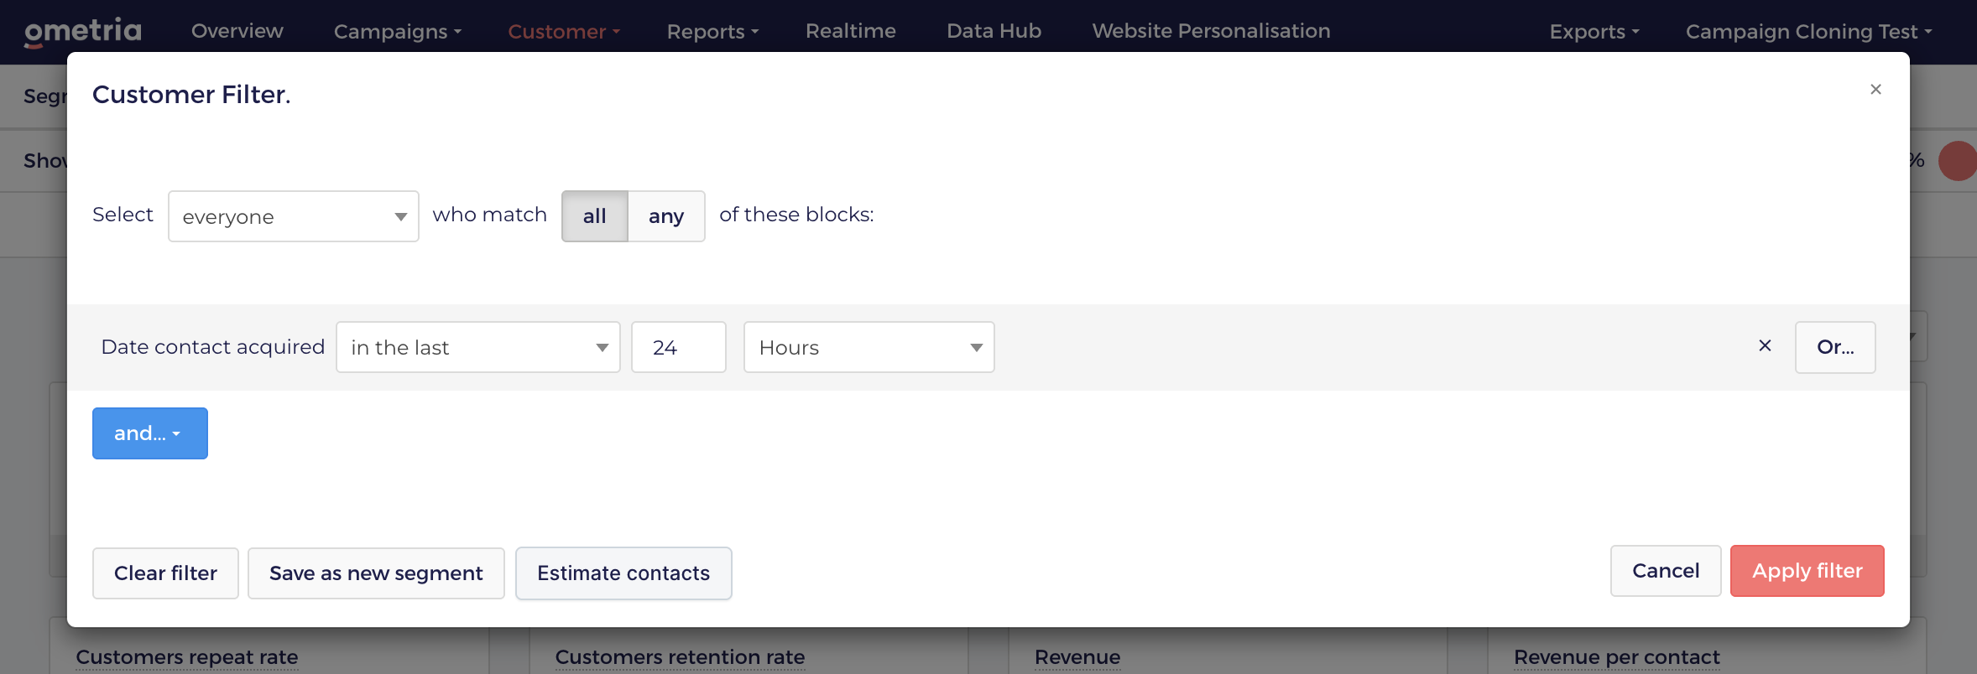This screenshot has width=1977, height=674.
Task: Click the Ometria logo
Action: click(82, 32)
